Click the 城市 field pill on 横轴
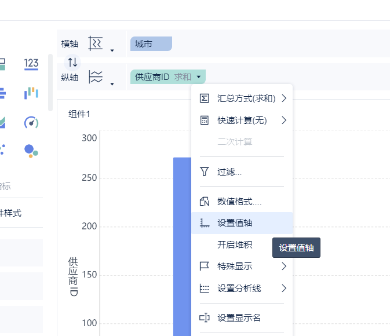Image resolution: width=390 pixels, height=336 pixels. pos(151,44)
